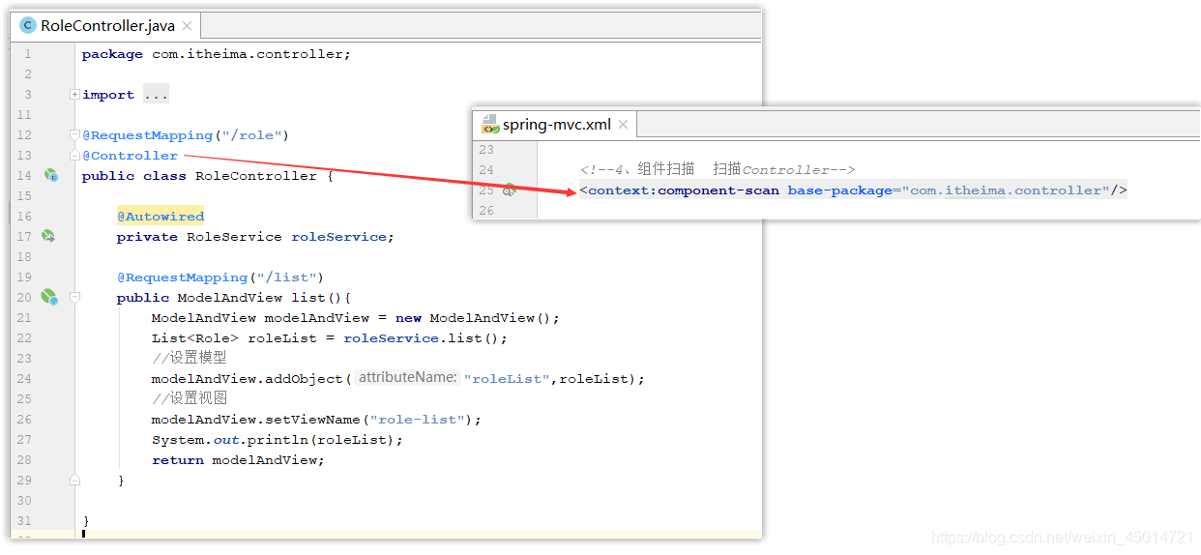Toggle the fold marker beside @Controller
Screen dimensions: 1201x555
(74, 156)
